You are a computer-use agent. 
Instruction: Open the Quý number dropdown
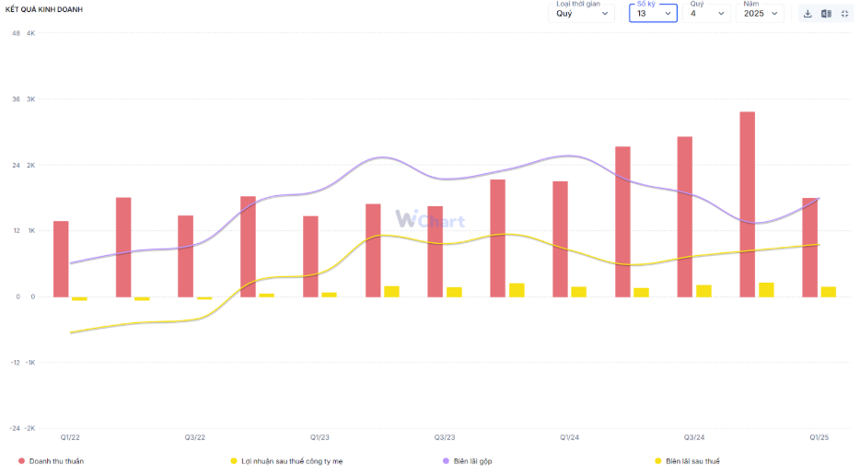point(706,13)
